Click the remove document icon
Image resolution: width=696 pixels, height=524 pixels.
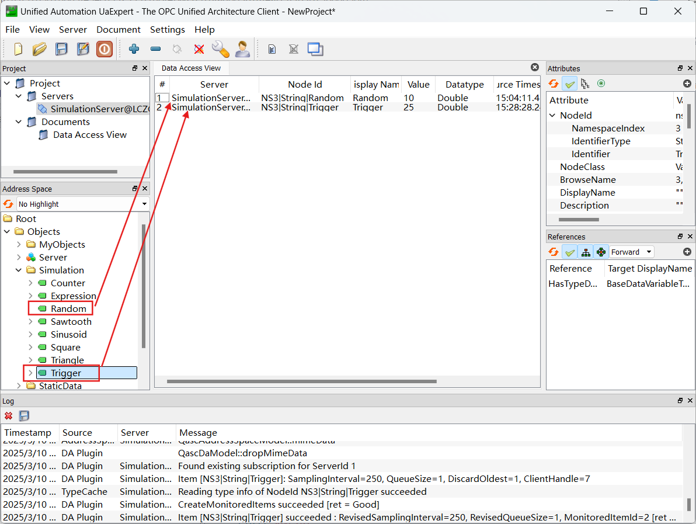tap(293, 49)
